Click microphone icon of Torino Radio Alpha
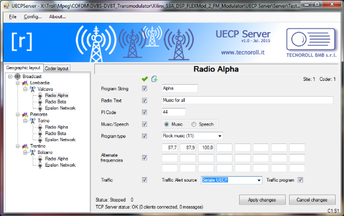This screenshot has width=344, height=216. (x=40, y=127)
